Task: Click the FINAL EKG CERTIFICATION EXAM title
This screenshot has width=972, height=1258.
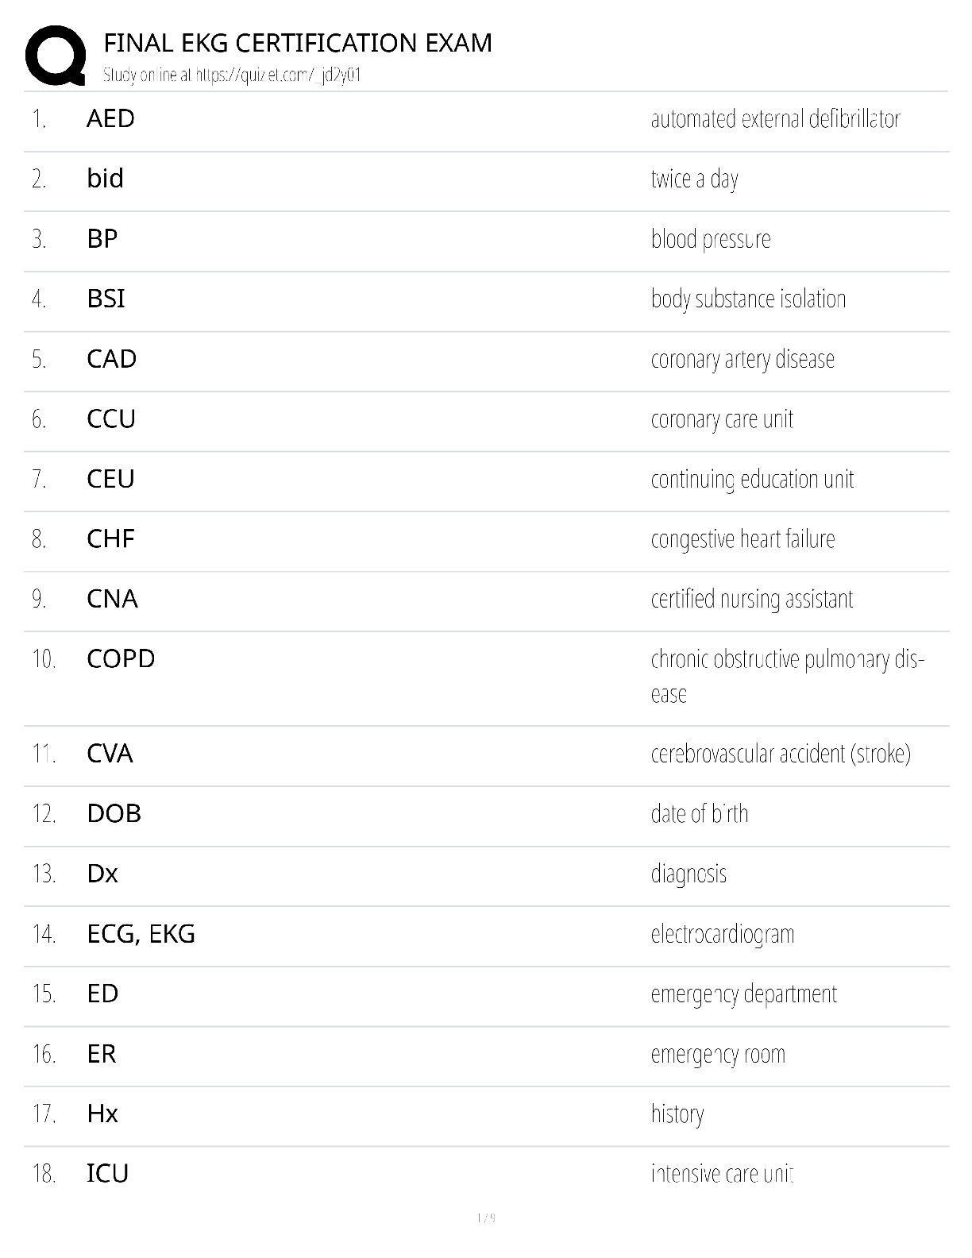Action: 298,42
